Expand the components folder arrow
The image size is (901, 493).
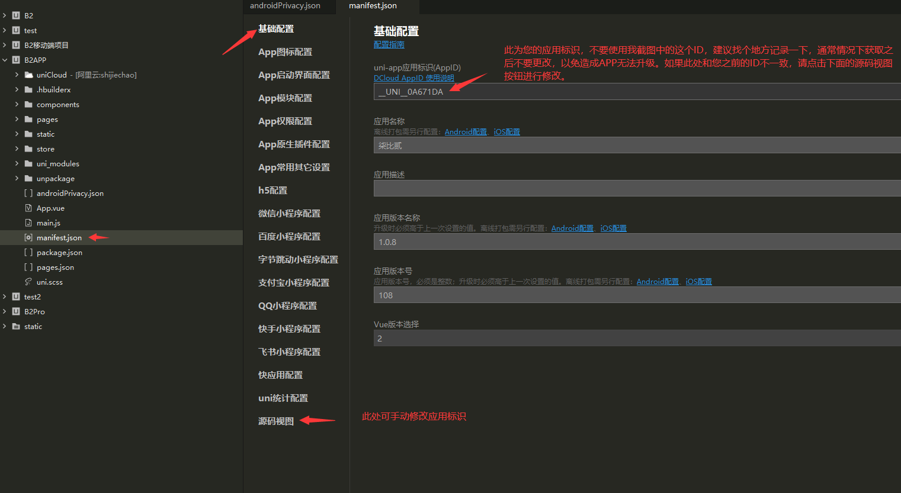click(17, 105)
